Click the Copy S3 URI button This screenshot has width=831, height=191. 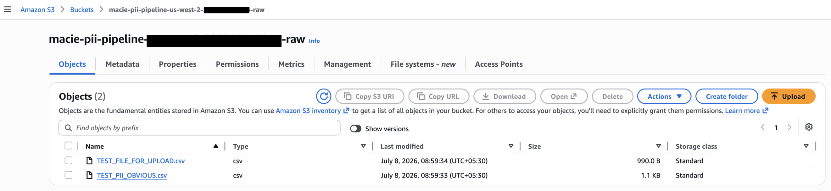point(370,96)
